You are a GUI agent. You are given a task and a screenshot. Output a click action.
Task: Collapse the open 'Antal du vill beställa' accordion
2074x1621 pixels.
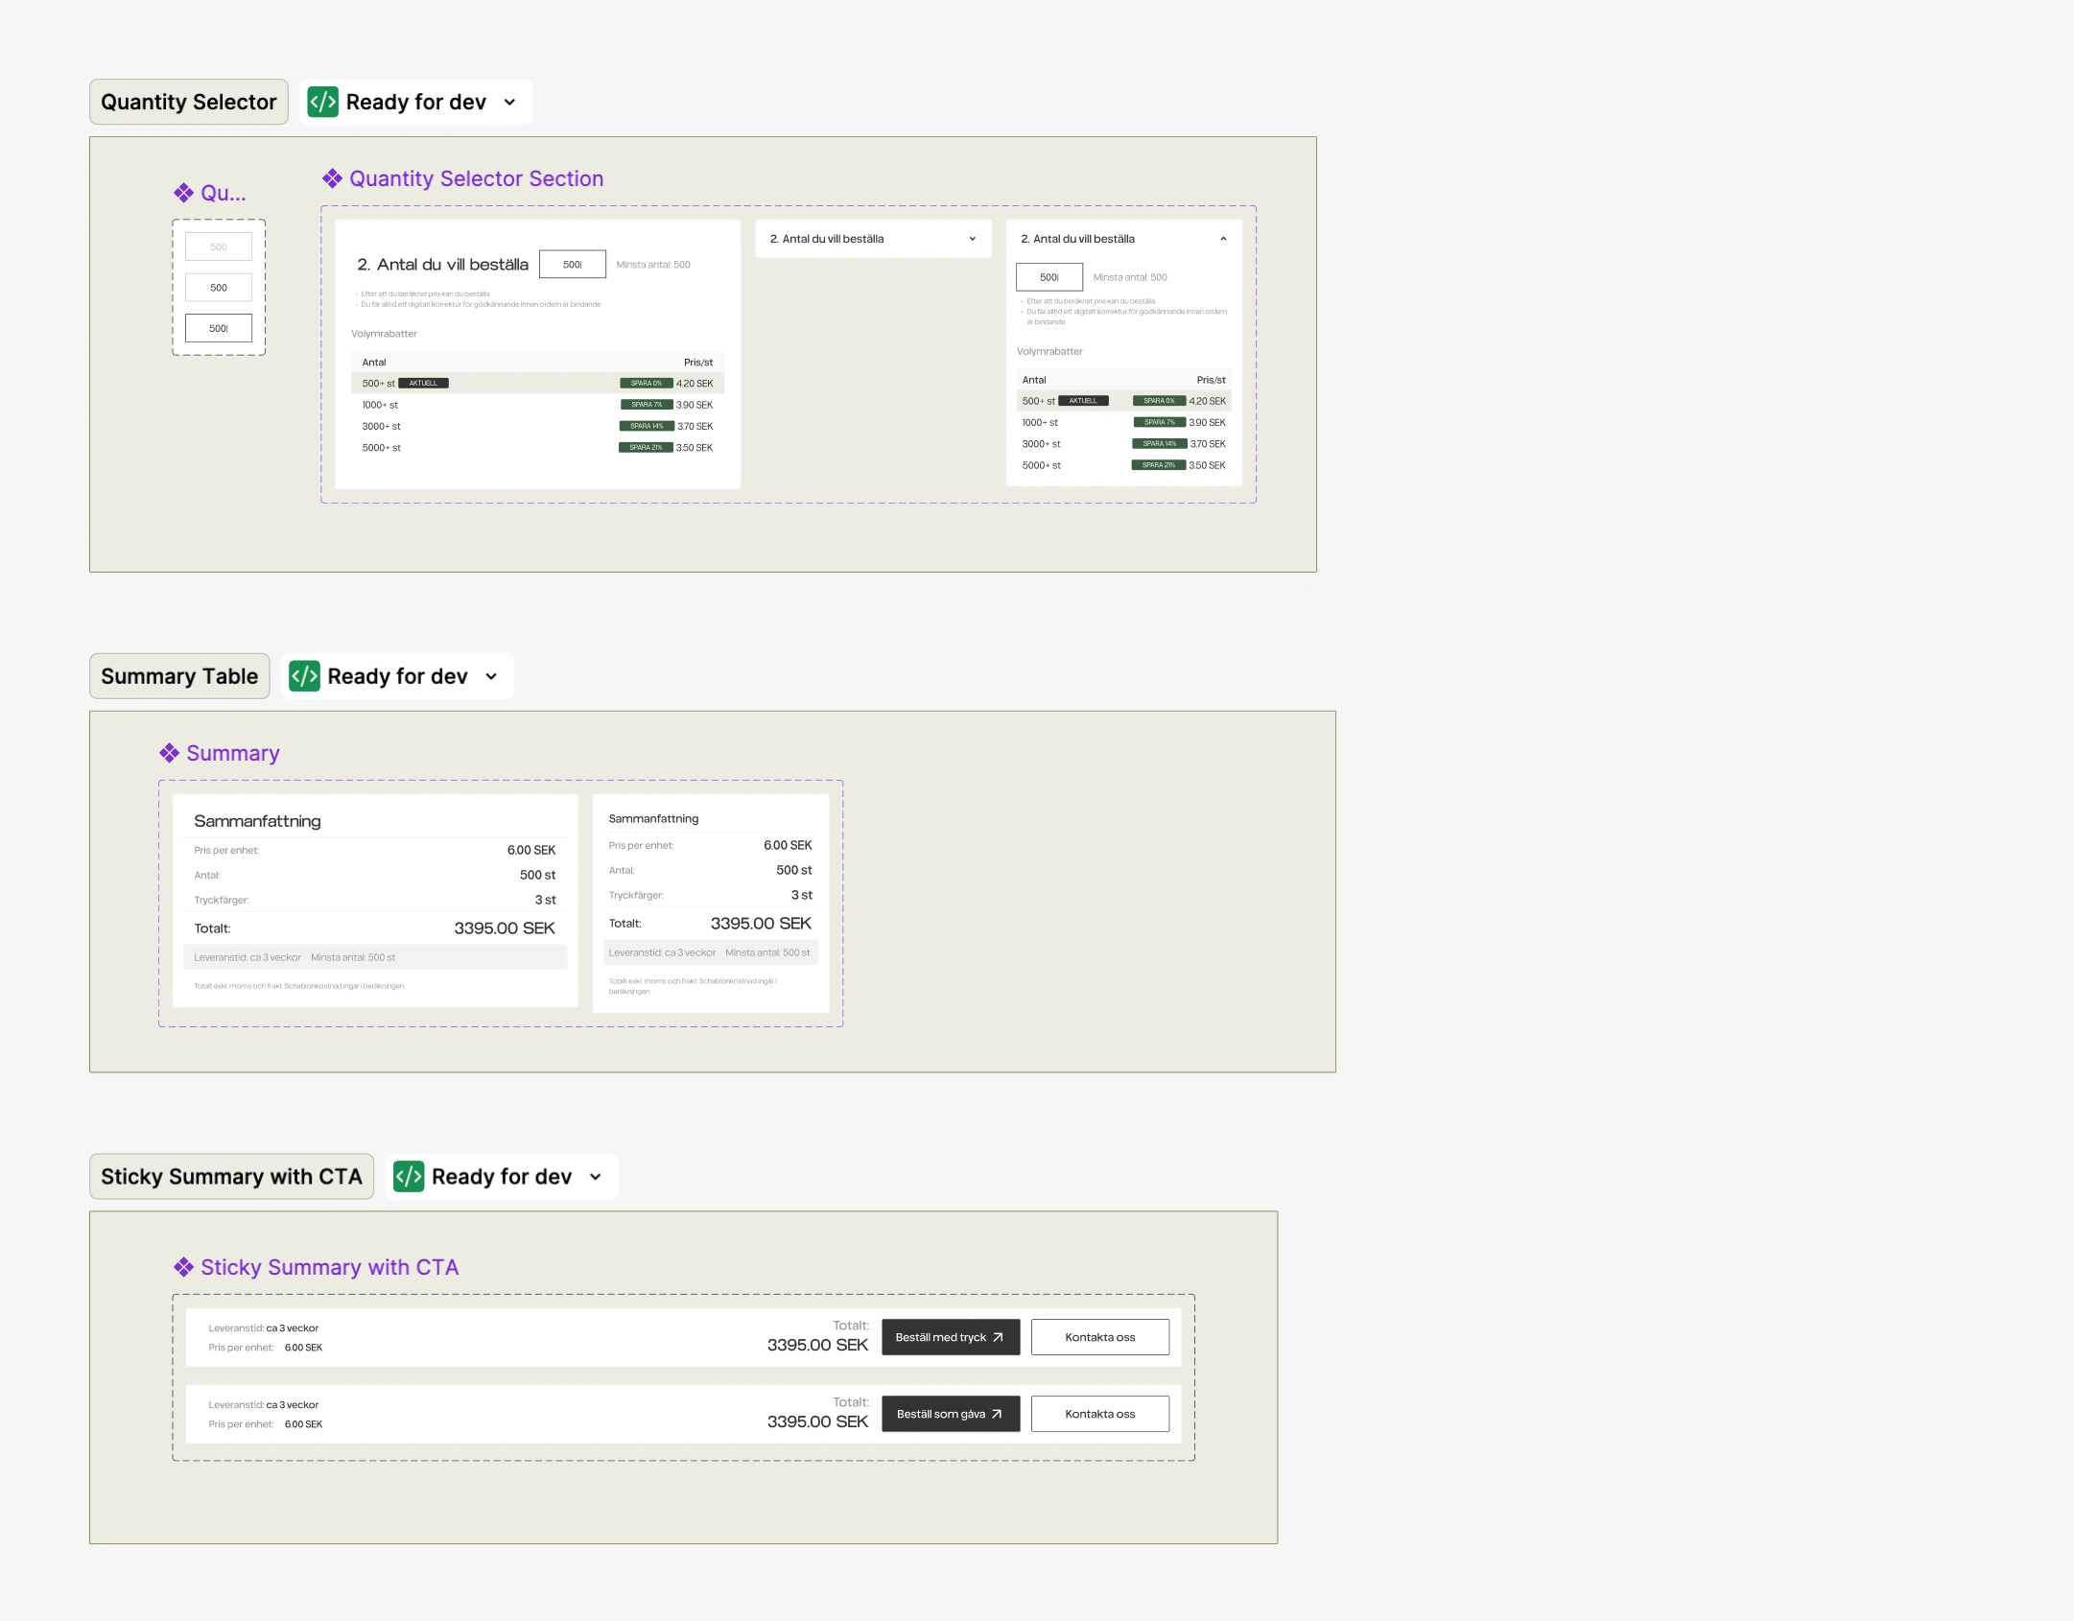[x=1223, y=239]
